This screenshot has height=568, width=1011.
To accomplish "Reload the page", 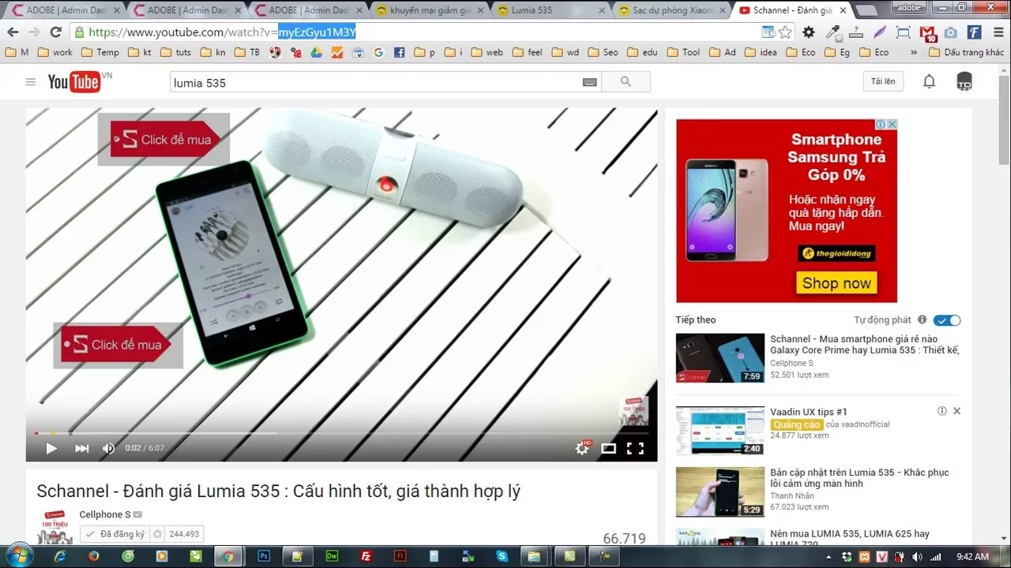I will [x=55, y=32].
